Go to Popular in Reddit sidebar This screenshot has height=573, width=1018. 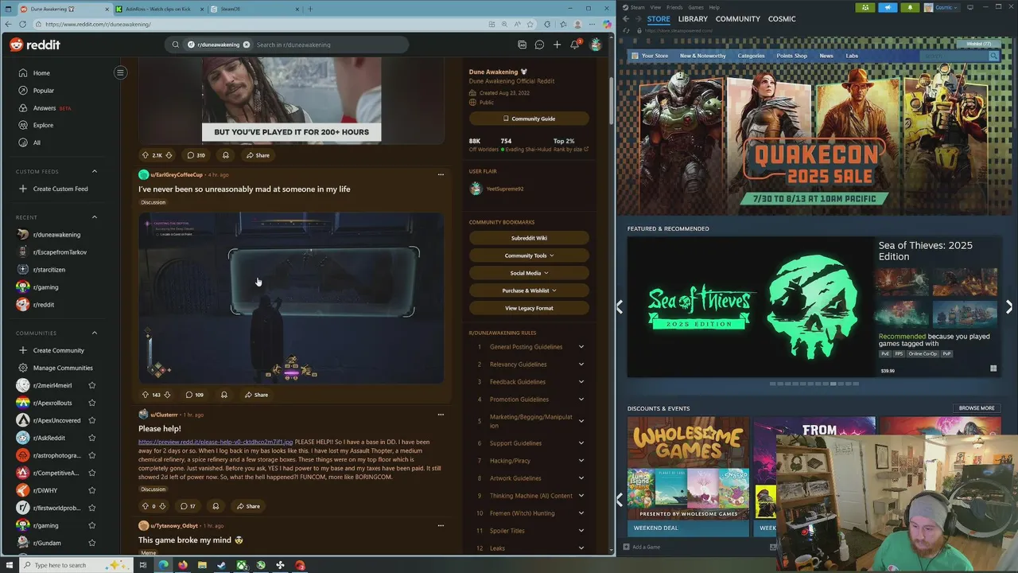44,91
